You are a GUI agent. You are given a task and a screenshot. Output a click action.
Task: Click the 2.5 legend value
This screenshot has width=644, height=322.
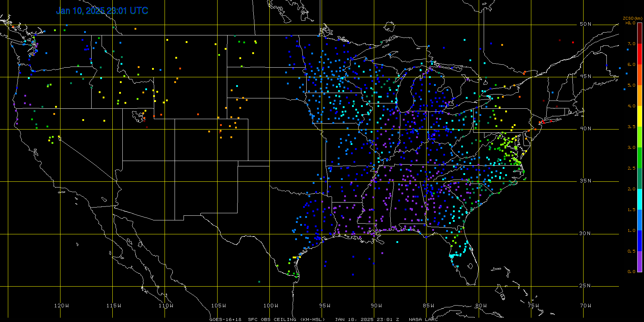tap(631, 168)
